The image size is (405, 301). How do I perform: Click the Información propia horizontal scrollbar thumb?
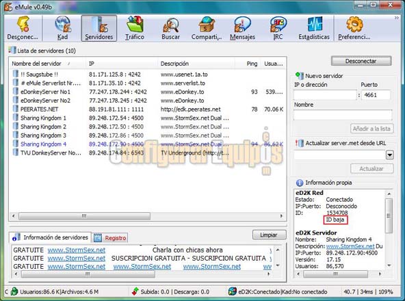pyautogui.click(x=335, y=274)
